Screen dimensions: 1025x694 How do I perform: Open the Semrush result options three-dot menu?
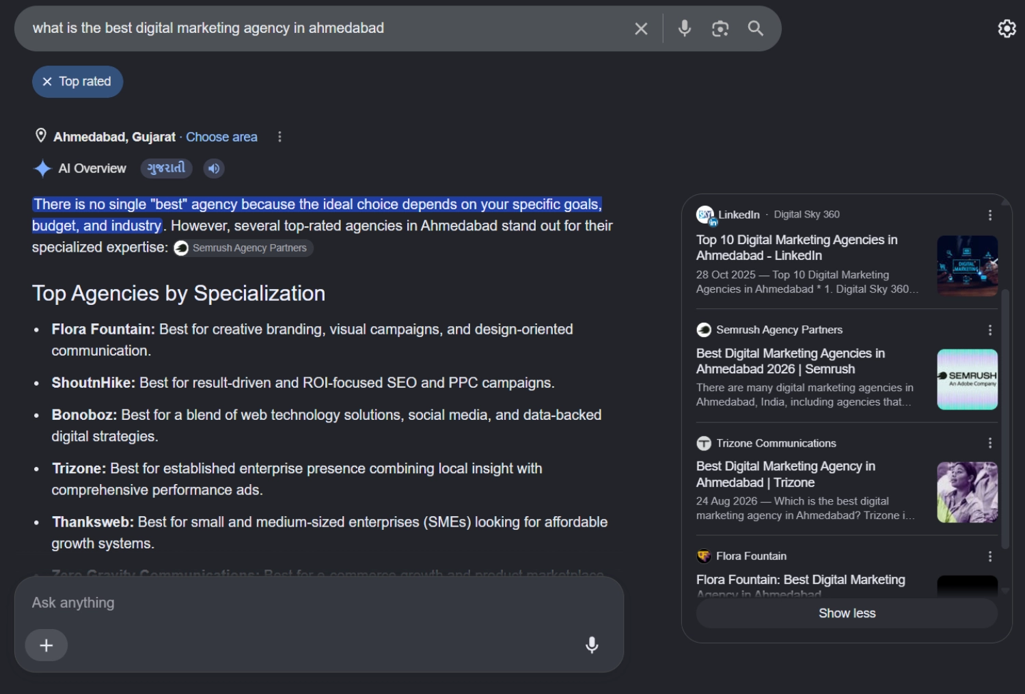989,330
